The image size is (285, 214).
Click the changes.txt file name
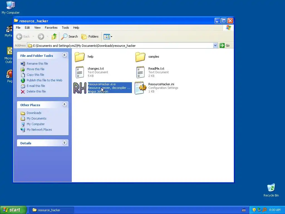tap(96, 69)
